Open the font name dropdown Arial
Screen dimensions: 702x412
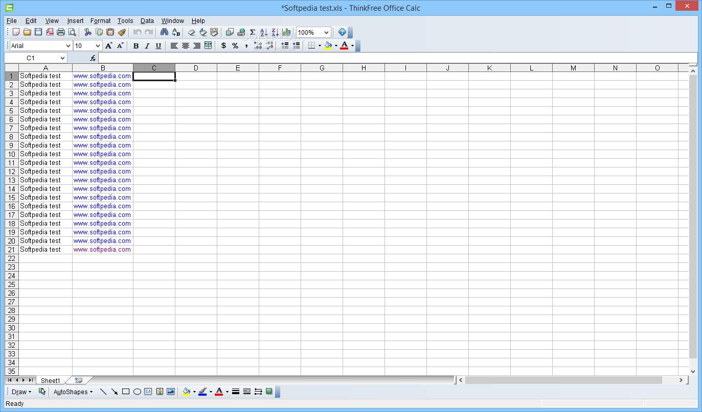coord(68,46)
